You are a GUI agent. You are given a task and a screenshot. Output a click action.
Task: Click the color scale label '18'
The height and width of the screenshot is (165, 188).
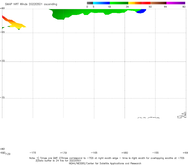pyautogui.click(x=109, y=7)
